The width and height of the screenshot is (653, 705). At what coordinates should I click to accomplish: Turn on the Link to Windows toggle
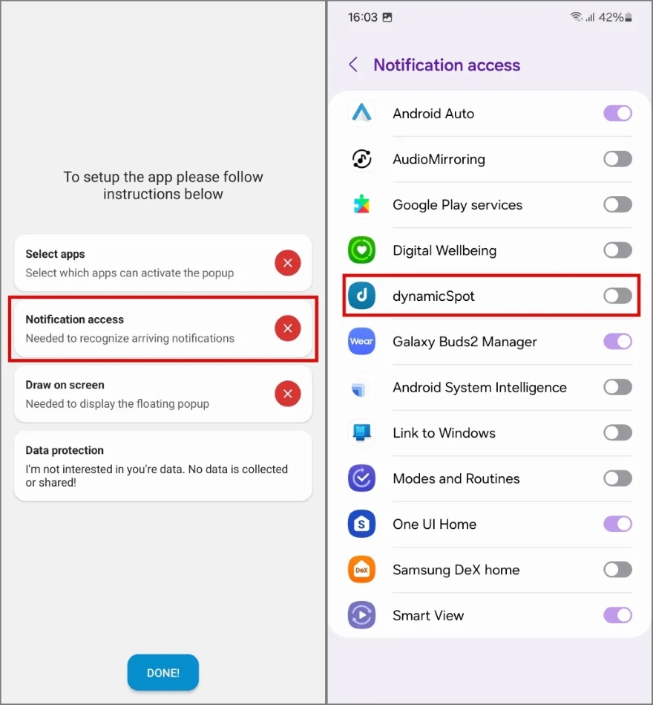click(x=617, y=433)
